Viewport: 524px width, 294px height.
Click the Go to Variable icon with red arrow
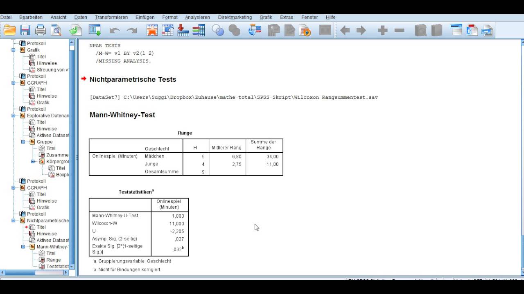pyautogui.click(x=183, y=30)
